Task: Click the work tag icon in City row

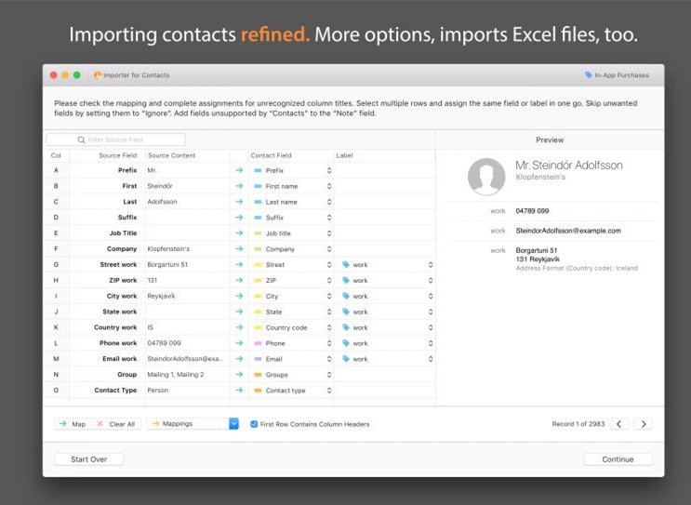Action: (346, 296)
